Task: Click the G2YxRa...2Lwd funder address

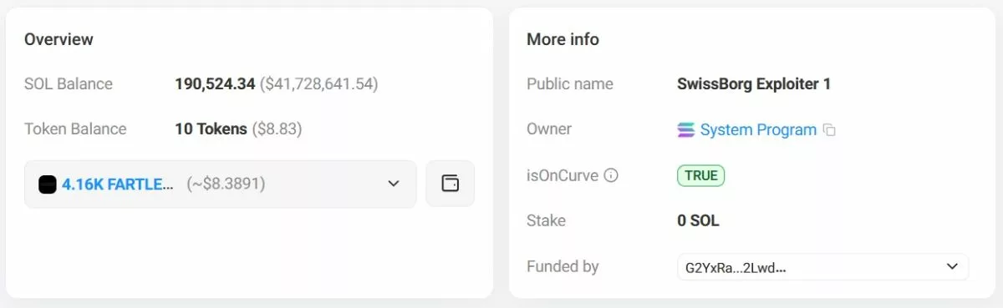Action: [x=736, y=267]
